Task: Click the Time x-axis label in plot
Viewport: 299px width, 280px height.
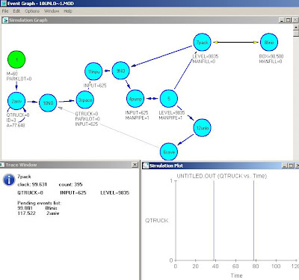Action: (236, 276)
